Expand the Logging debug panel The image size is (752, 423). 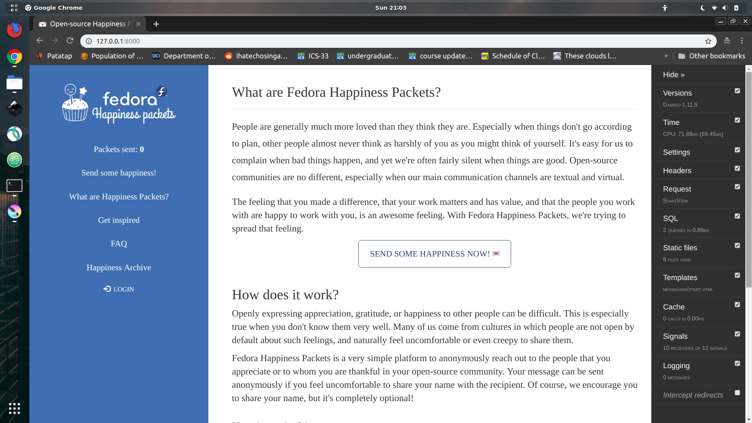(x=676, y=366)
